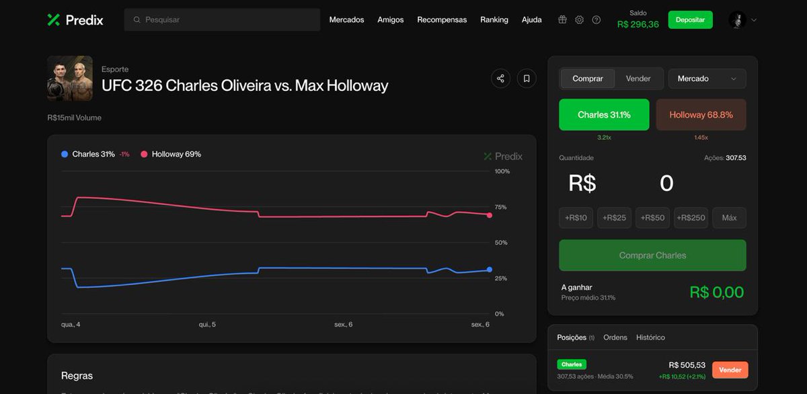This screenshot has width=807, height=394.
Task: Click the UFC 326 market title
Action: pyautogui.click(x=245, y=86)
